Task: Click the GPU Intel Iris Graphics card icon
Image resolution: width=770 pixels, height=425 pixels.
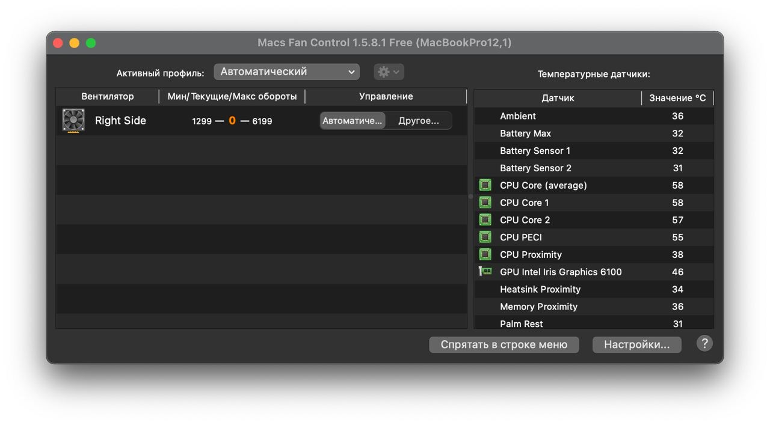Action: (485, 272)
